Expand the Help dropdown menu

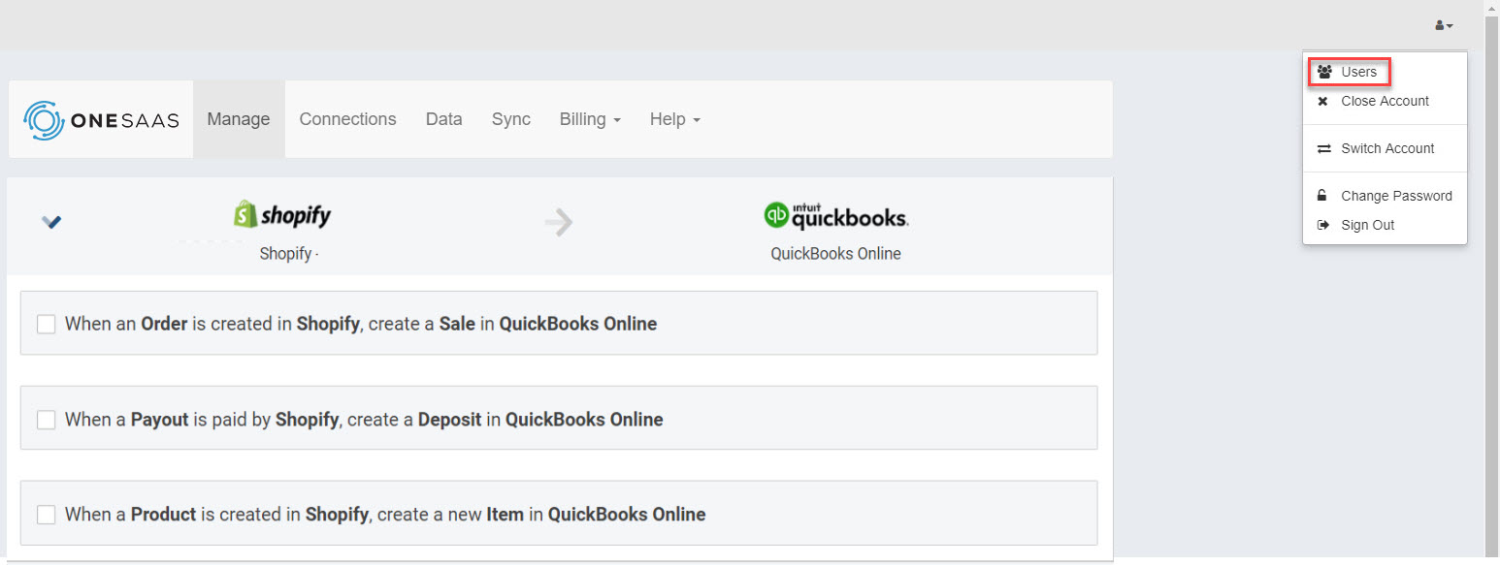coord(674,119)
